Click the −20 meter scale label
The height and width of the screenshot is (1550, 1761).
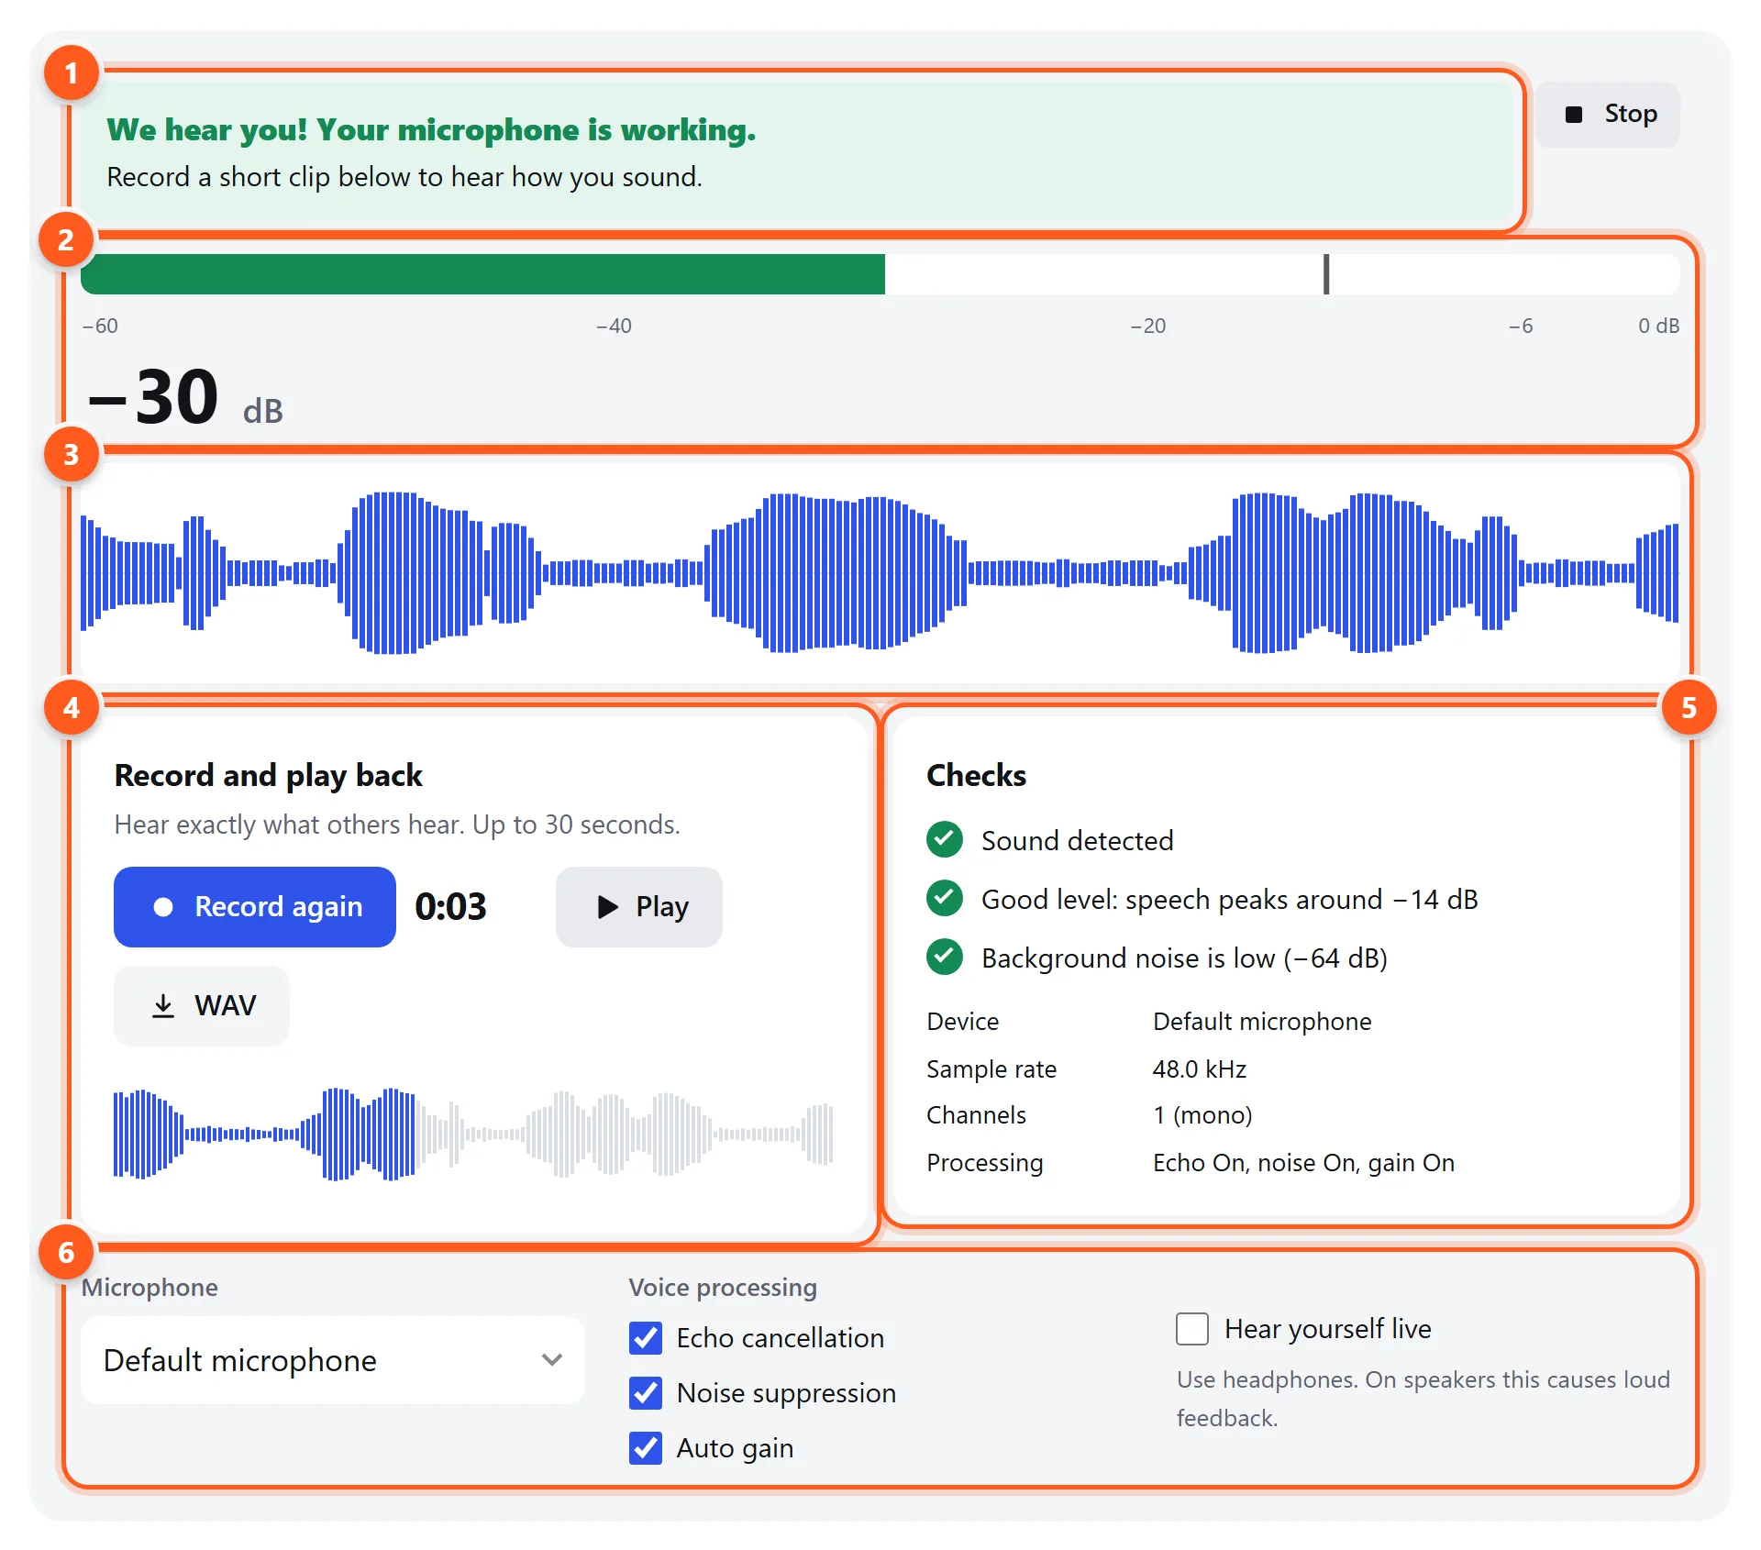point(1147,326)
